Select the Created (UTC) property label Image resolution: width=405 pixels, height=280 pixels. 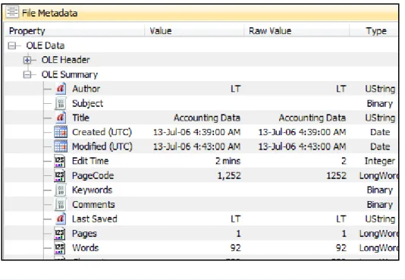[x=102, y=132]
